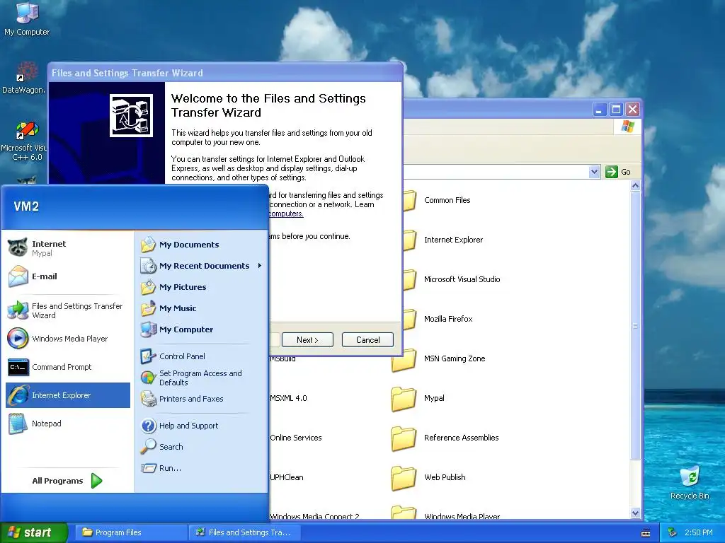This screenshot has width=725, height=543.
Task: Select the UPHClean folder name
Action: pyautogui.click(x=287, y=477)
